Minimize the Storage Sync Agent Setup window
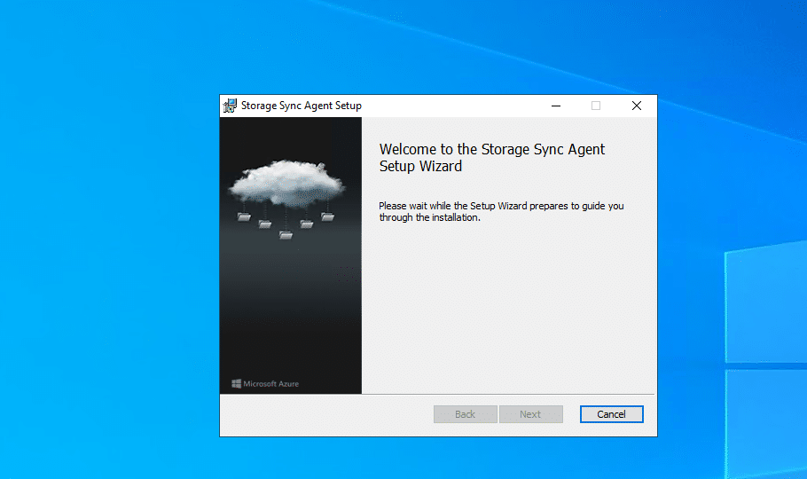The width and height of the screenshot is (807, 479). pyautogui.click(x=556, y=106)
